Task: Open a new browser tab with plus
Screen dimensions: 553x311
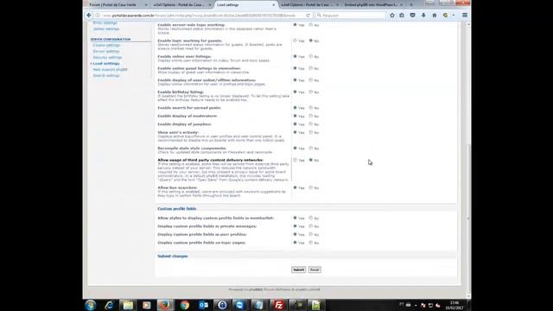Action: (411, 5)
